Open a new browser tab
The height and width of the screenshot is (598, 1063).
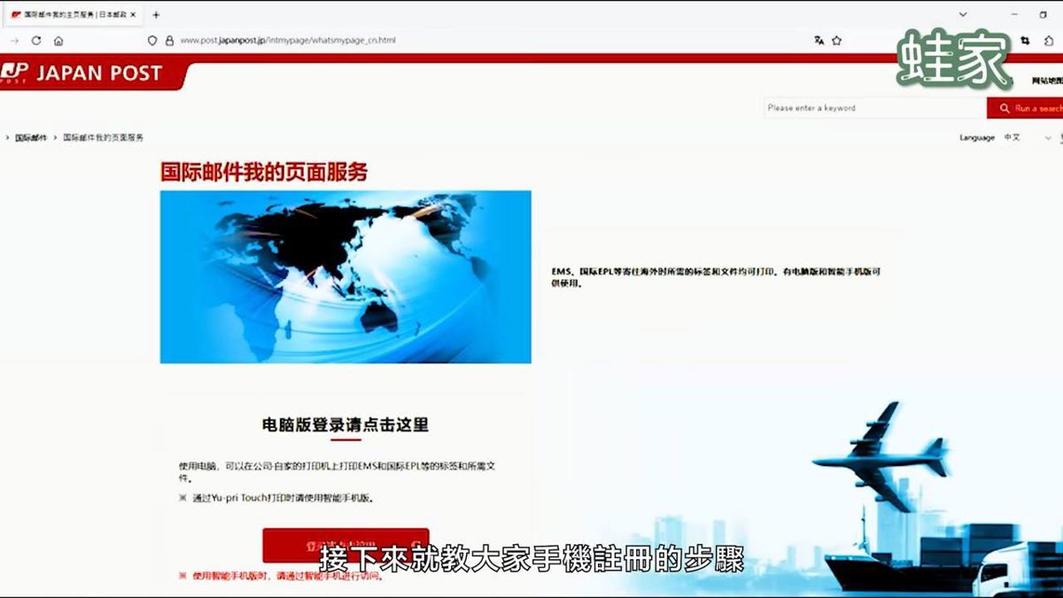pyautogui.click(x=156, y=15)
